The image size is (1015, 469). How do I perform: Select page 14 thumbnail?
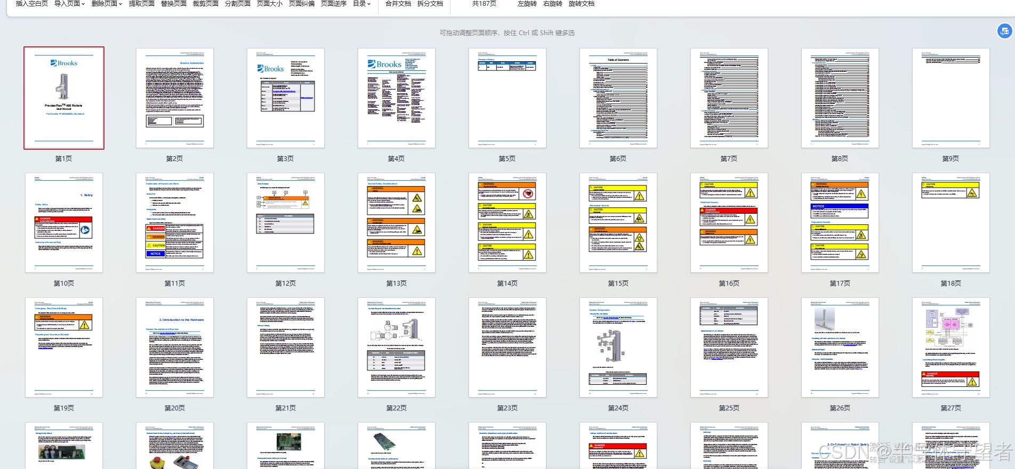pos(507,223)
